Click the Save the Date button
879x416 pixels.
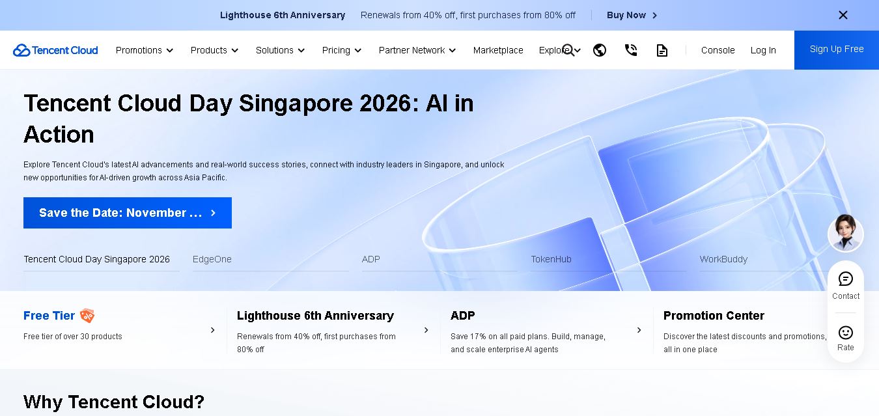tap(128, 213)
